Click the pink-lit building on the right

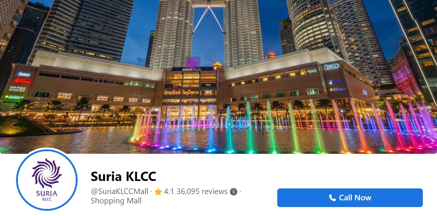(403, 73)
